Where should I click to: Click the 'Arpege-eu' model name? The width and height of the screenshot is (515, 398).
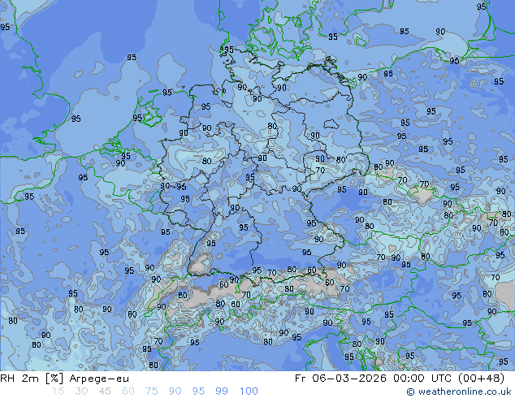pos(99,379)
